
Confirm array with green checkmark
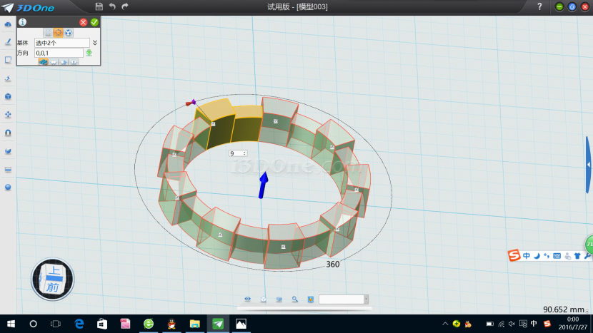click(94, 22)
